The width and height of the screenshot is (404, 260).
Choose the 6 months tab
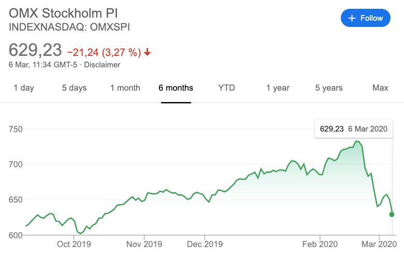(176, 88)
